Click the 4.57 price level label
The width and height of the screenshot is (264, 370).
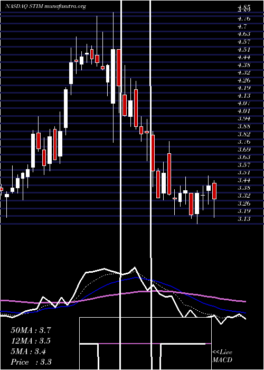[x=244, y=42]
